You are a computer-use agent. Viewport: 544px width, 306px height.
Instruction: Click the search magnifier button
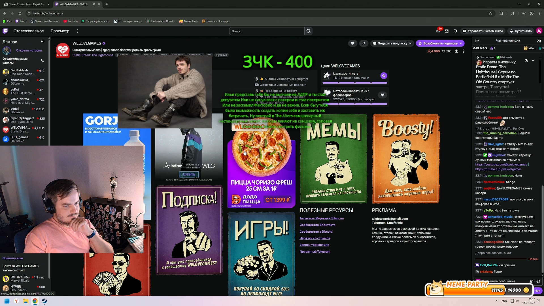[x=309, y=31]
